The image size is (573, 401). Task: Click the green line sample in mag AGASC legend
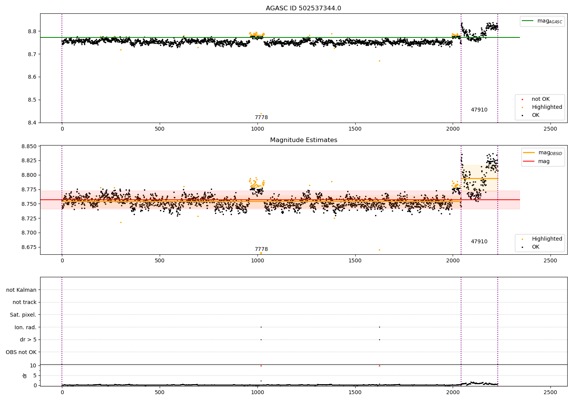[528, 21]
